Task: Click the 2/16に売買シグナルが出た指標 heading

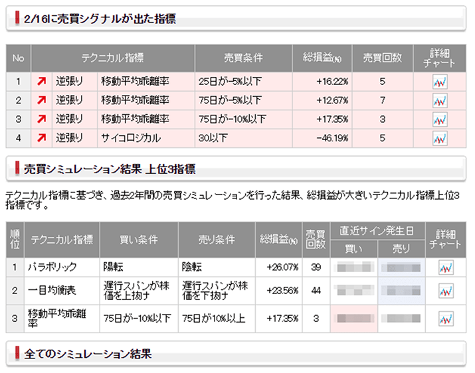Action: pyautogui.click(x=100, y=19)
